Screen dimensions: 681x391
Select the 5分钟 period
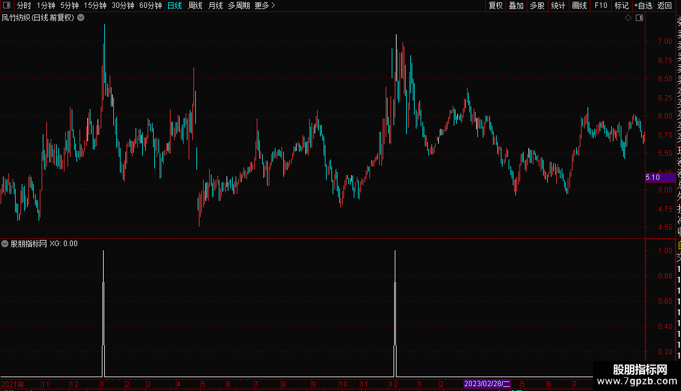[69, 5]
